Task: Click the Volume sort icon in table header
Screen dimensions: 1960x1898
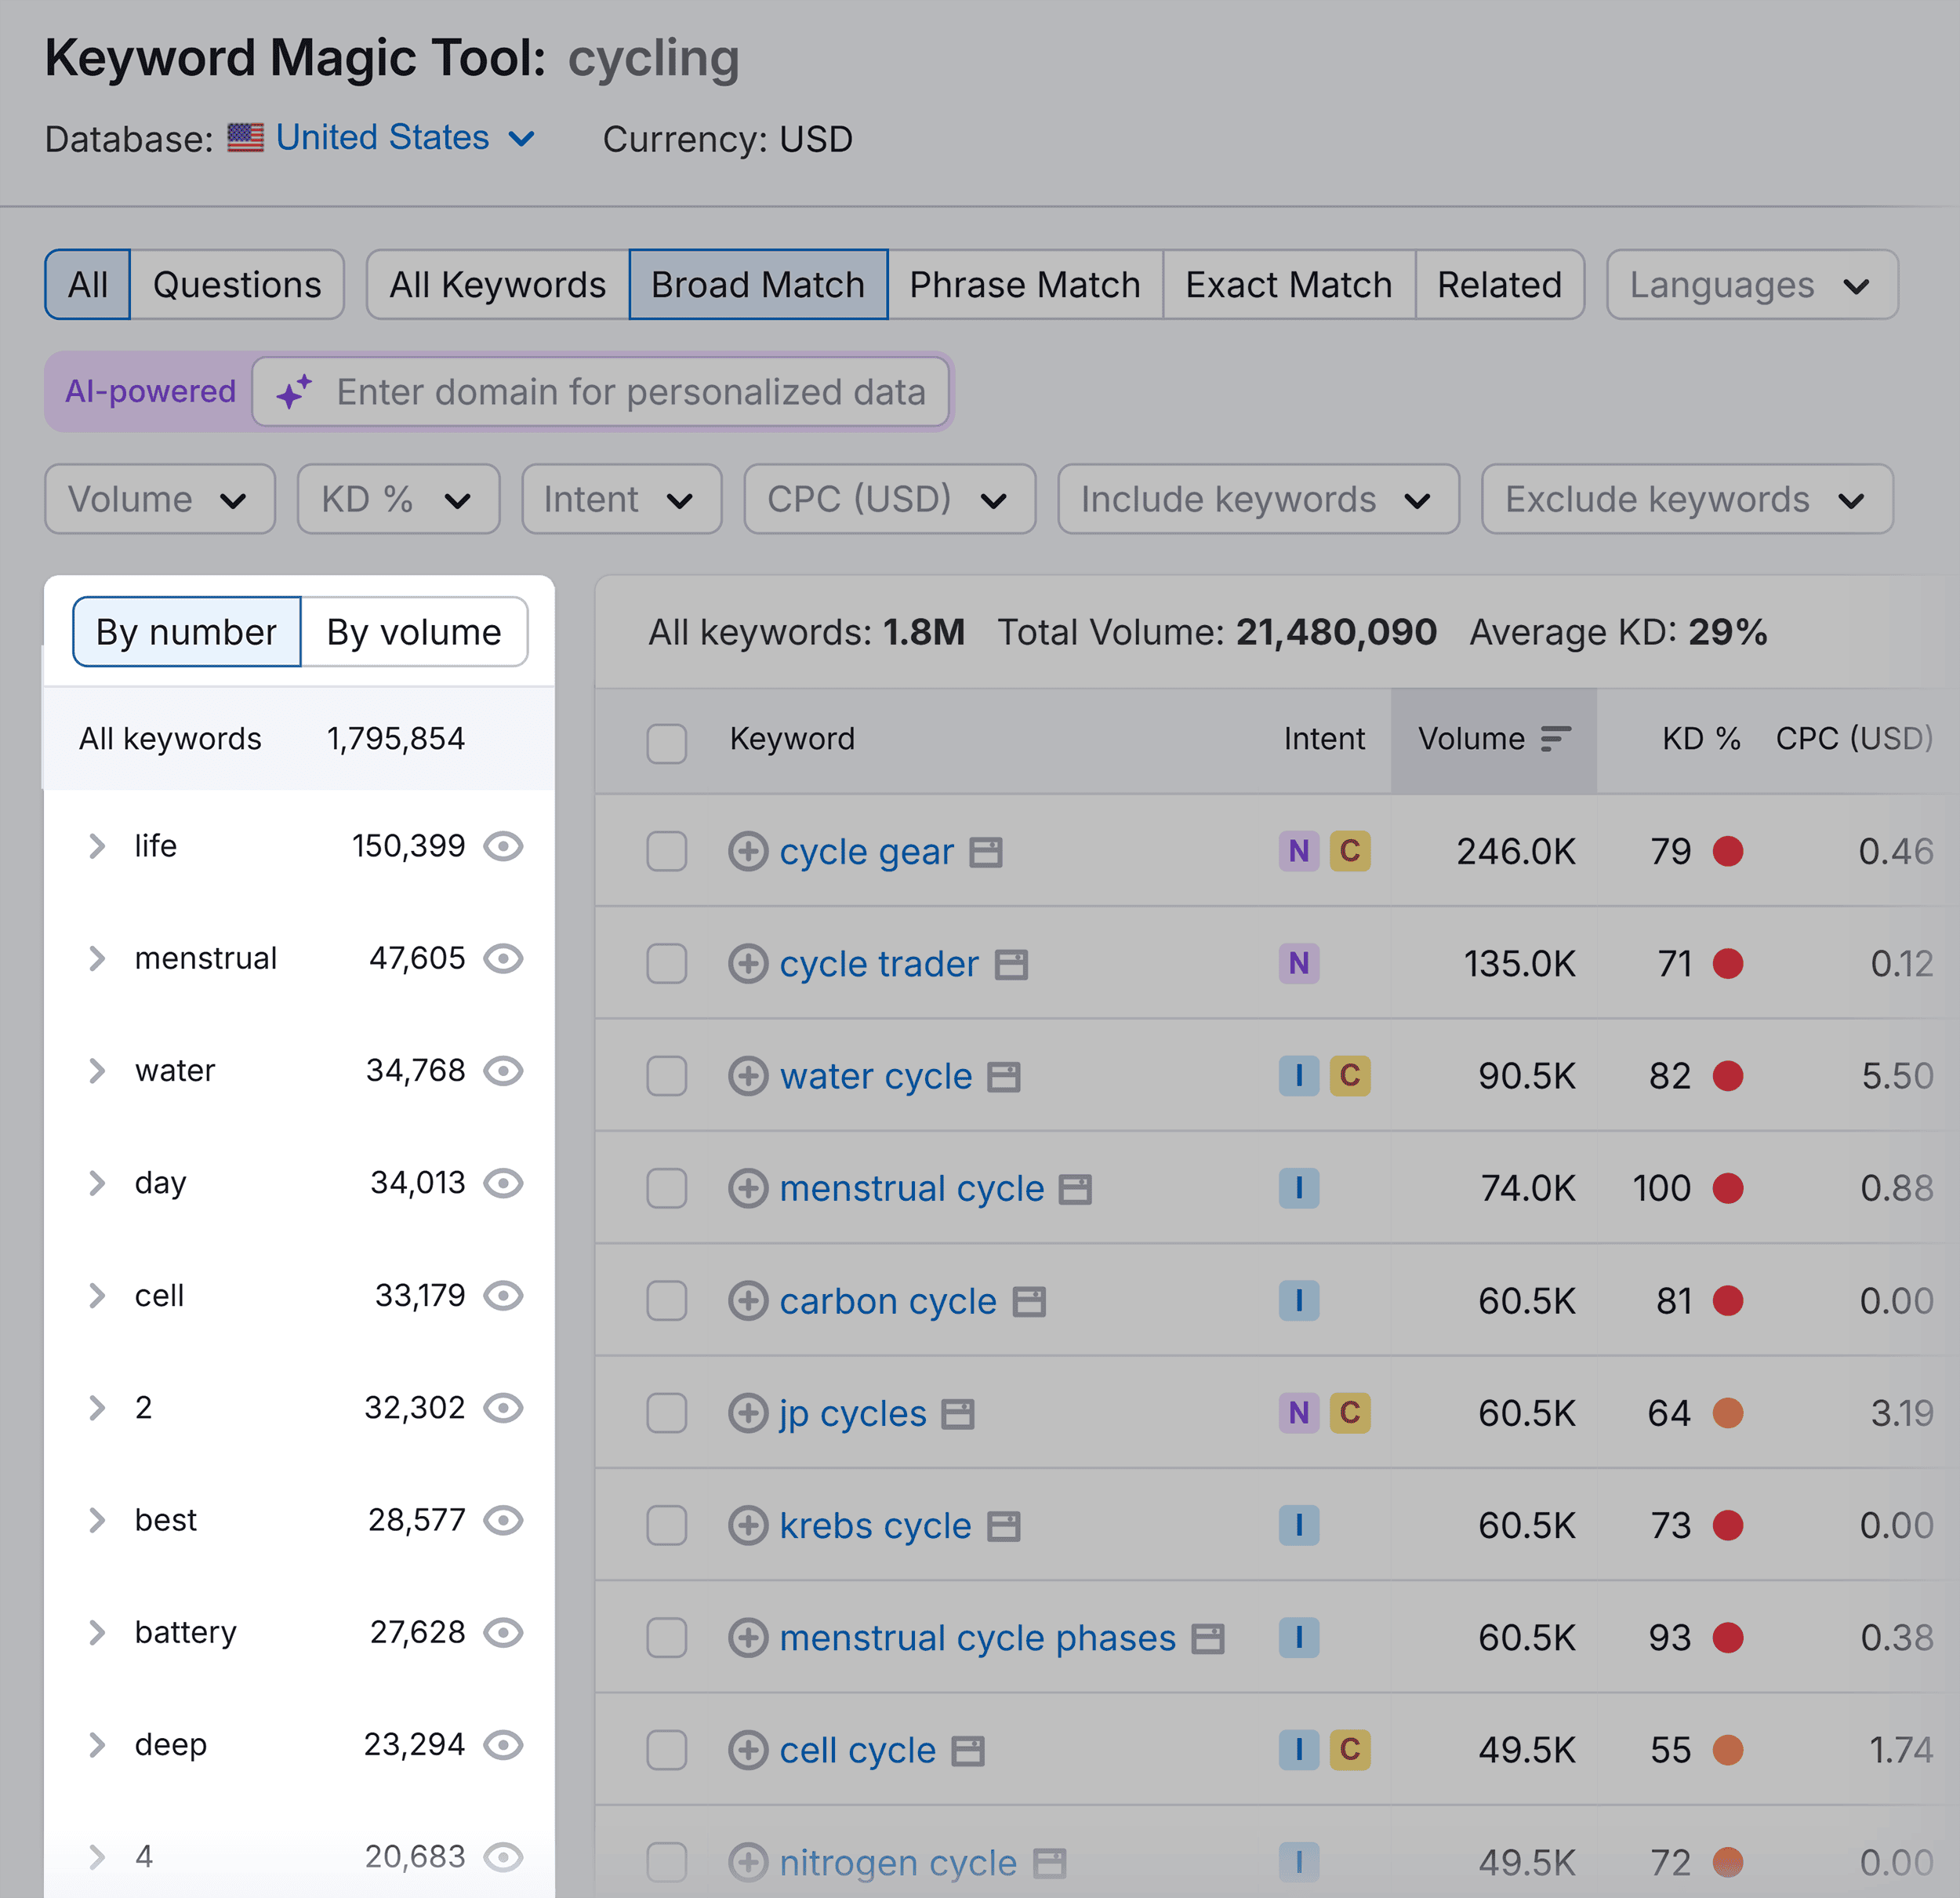Action: (1556, 738)
